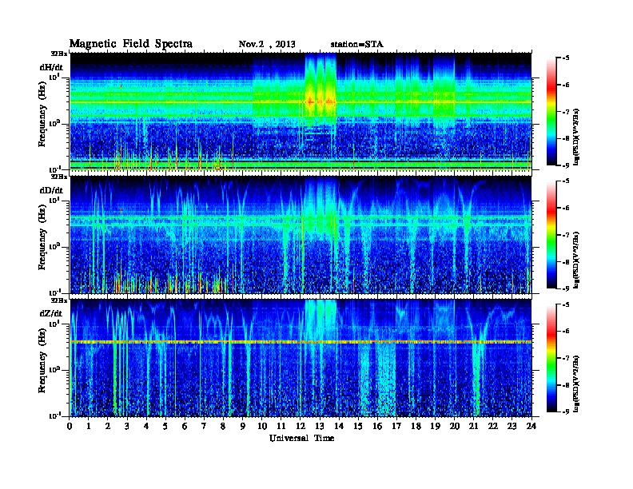Click hour "17" on the Universal Time axis
633x489 pixels.
[x=397, y=426]
